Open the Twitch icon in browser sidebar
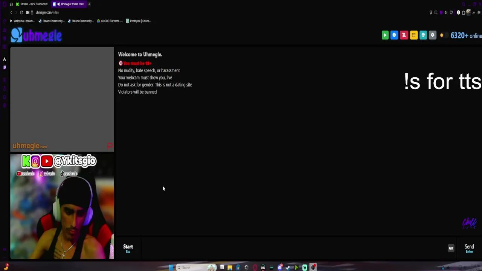Screen dimensions: 482x271 (5, 67)
